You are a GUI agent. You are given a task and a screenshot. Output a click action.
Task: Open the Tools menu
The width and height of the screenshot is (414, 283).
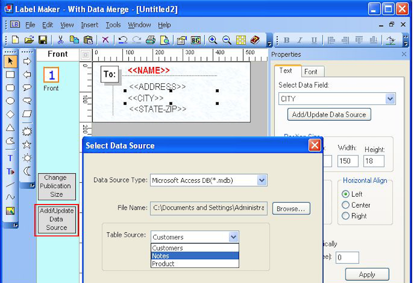[x=113, y=25]
